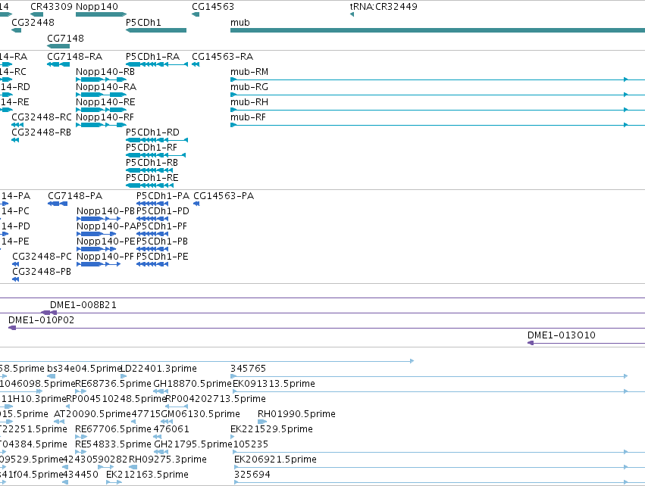Choose the RE67706.5prime EST label
Screen dimensions: 645x486
click(x=113, y=430)
